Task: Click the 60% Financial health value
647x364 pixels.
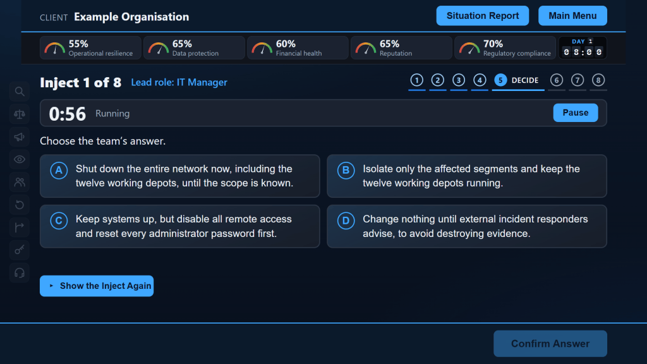Action: 286,44
